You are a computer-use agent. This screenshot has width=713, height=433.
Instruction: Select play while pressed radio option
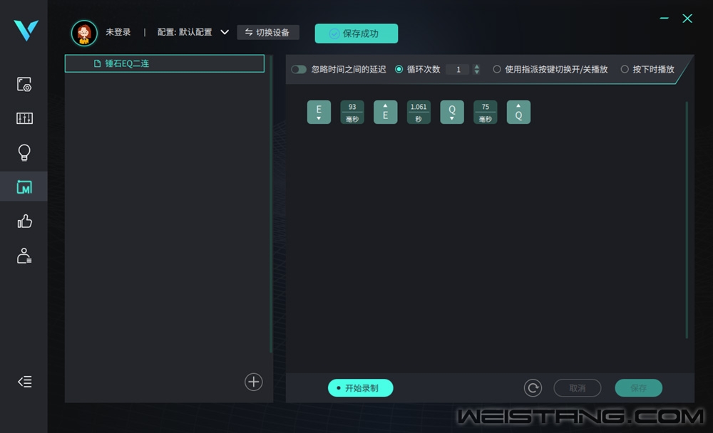(625, 70)
